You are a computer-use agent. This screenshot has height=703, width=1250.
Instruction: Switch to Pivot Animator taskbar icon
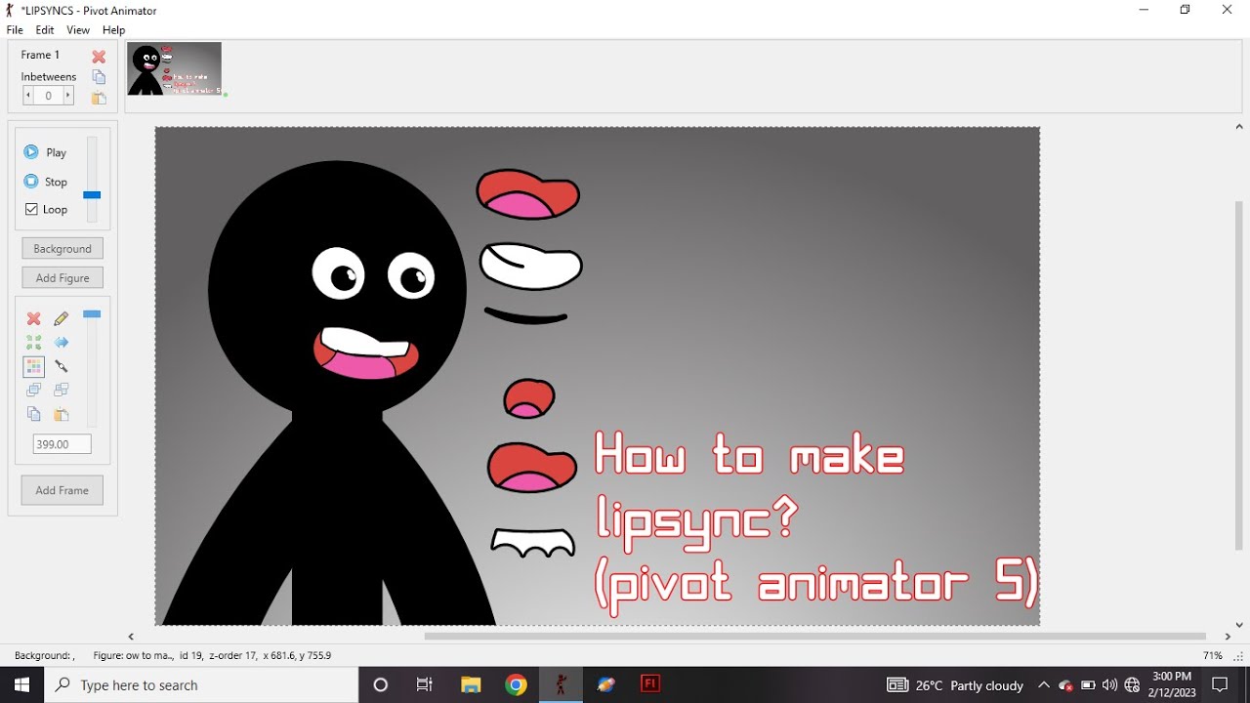pos(561,684)
